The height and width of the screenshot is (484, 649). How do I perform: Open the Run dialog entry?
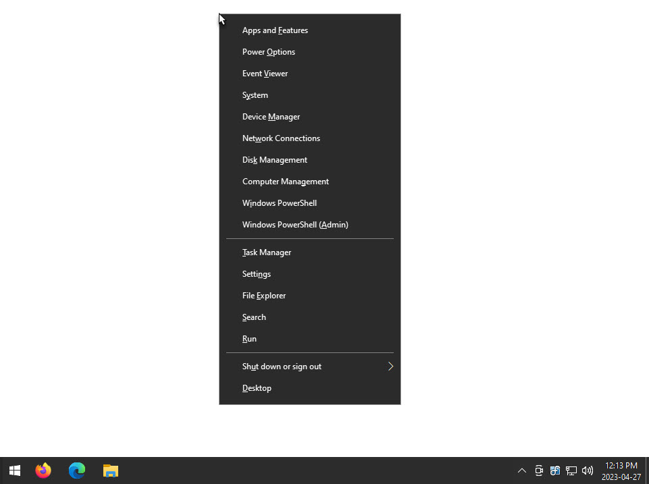click(x=249, y=339)
